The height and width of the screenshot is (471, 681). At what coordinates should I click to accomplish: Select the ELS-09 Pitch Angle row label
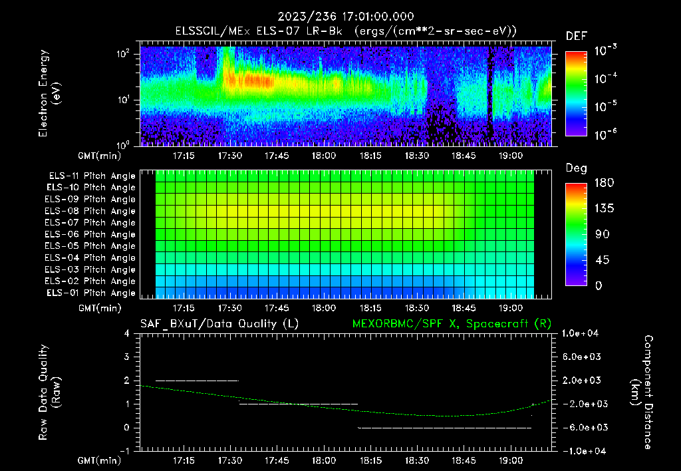coord(90,200)
